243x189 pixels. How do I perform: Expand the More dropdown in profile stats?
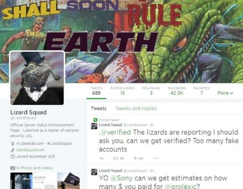click(225, 93)
